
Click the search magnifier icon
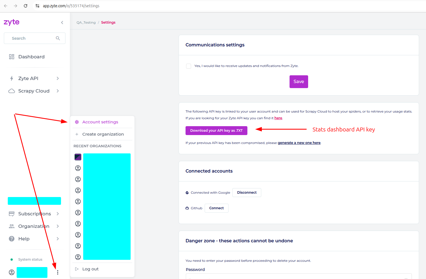point(58,38)
